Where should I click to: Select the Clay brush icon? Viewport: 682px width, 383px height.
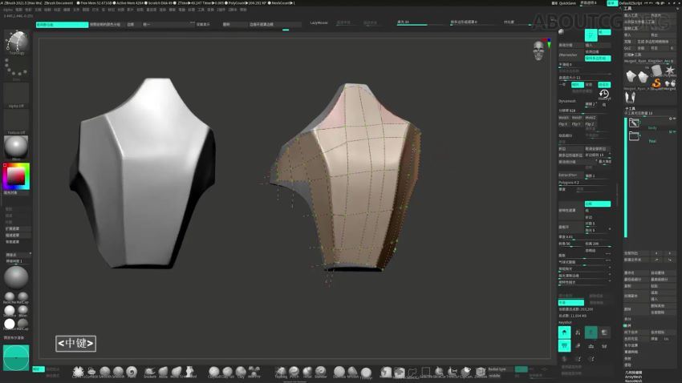tap(241, 372)
